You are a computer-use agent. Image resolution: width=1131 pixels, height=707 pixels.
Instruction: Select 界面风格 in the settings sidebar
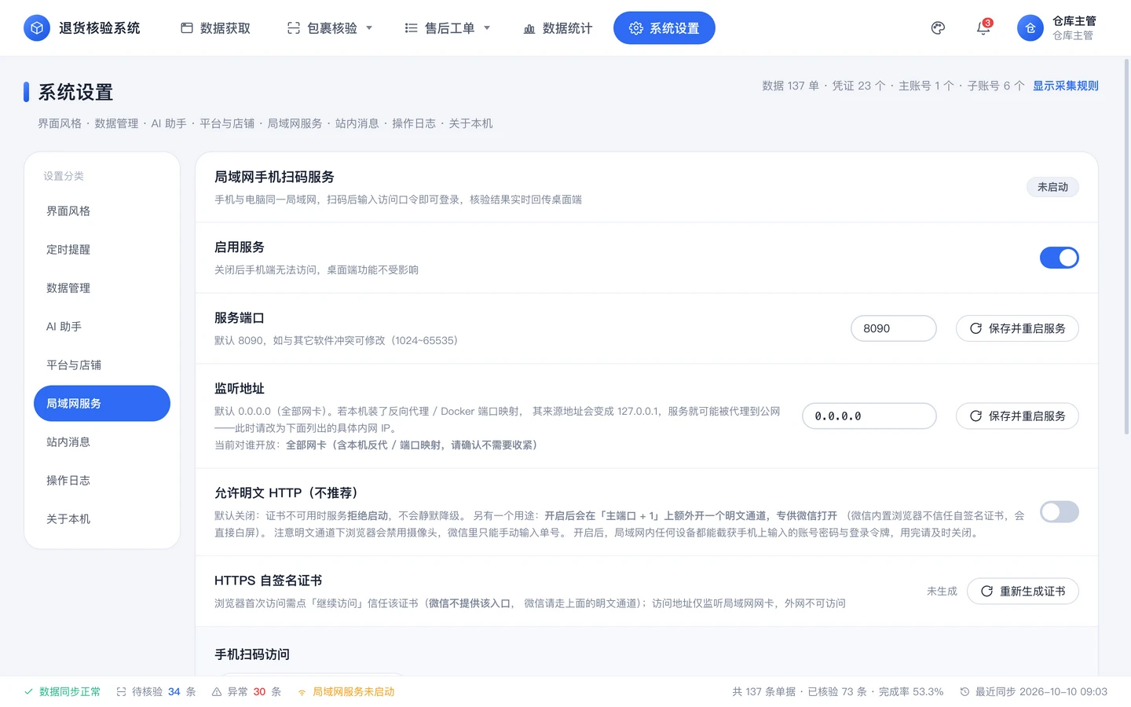coord(102,211)
